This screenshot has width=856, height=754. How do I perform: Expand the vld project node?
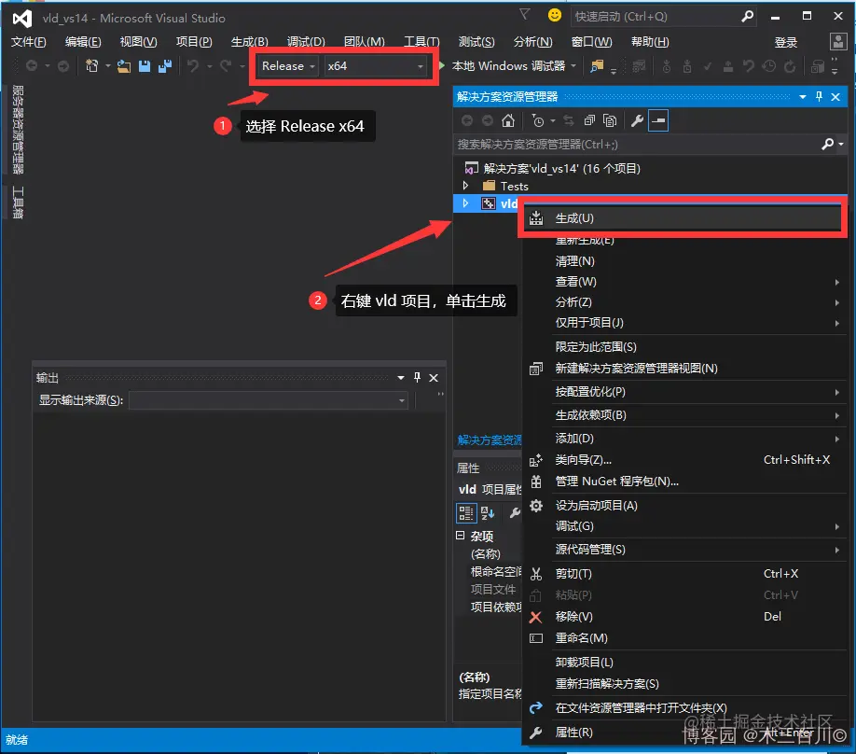(x=465, y=203)
